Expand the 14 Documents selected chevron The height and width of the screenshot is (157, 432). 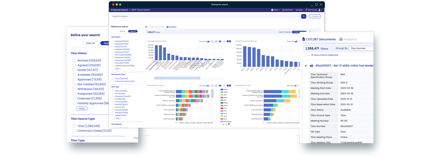click(309, 55)
